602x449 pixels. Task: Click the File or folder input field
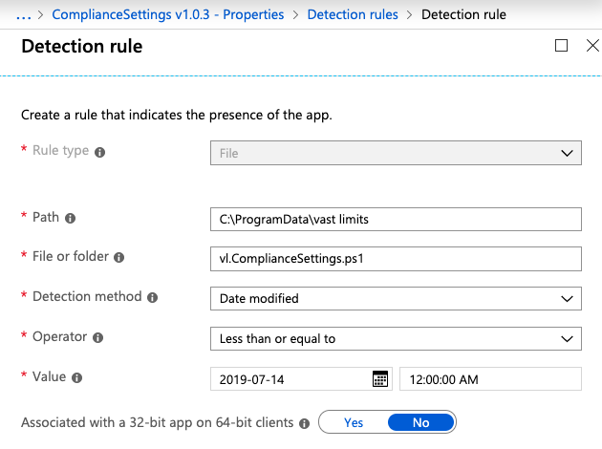[x=396, y=259]
